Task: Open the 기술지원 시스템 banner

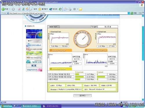Action: (34, 62)
